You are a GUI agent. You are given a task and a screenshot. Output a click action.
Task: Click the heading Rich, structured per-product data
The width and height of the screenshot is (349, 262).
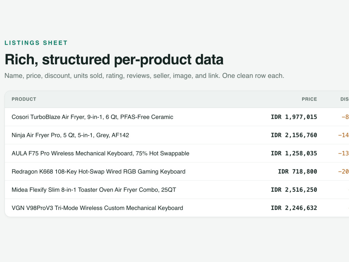tap(114, 60)
